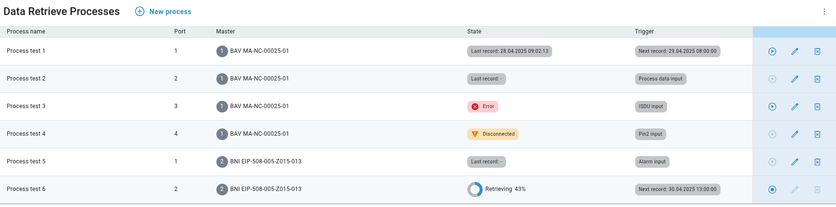Sort table by State column header
The image size is (836, 207).
coord(474,32)
